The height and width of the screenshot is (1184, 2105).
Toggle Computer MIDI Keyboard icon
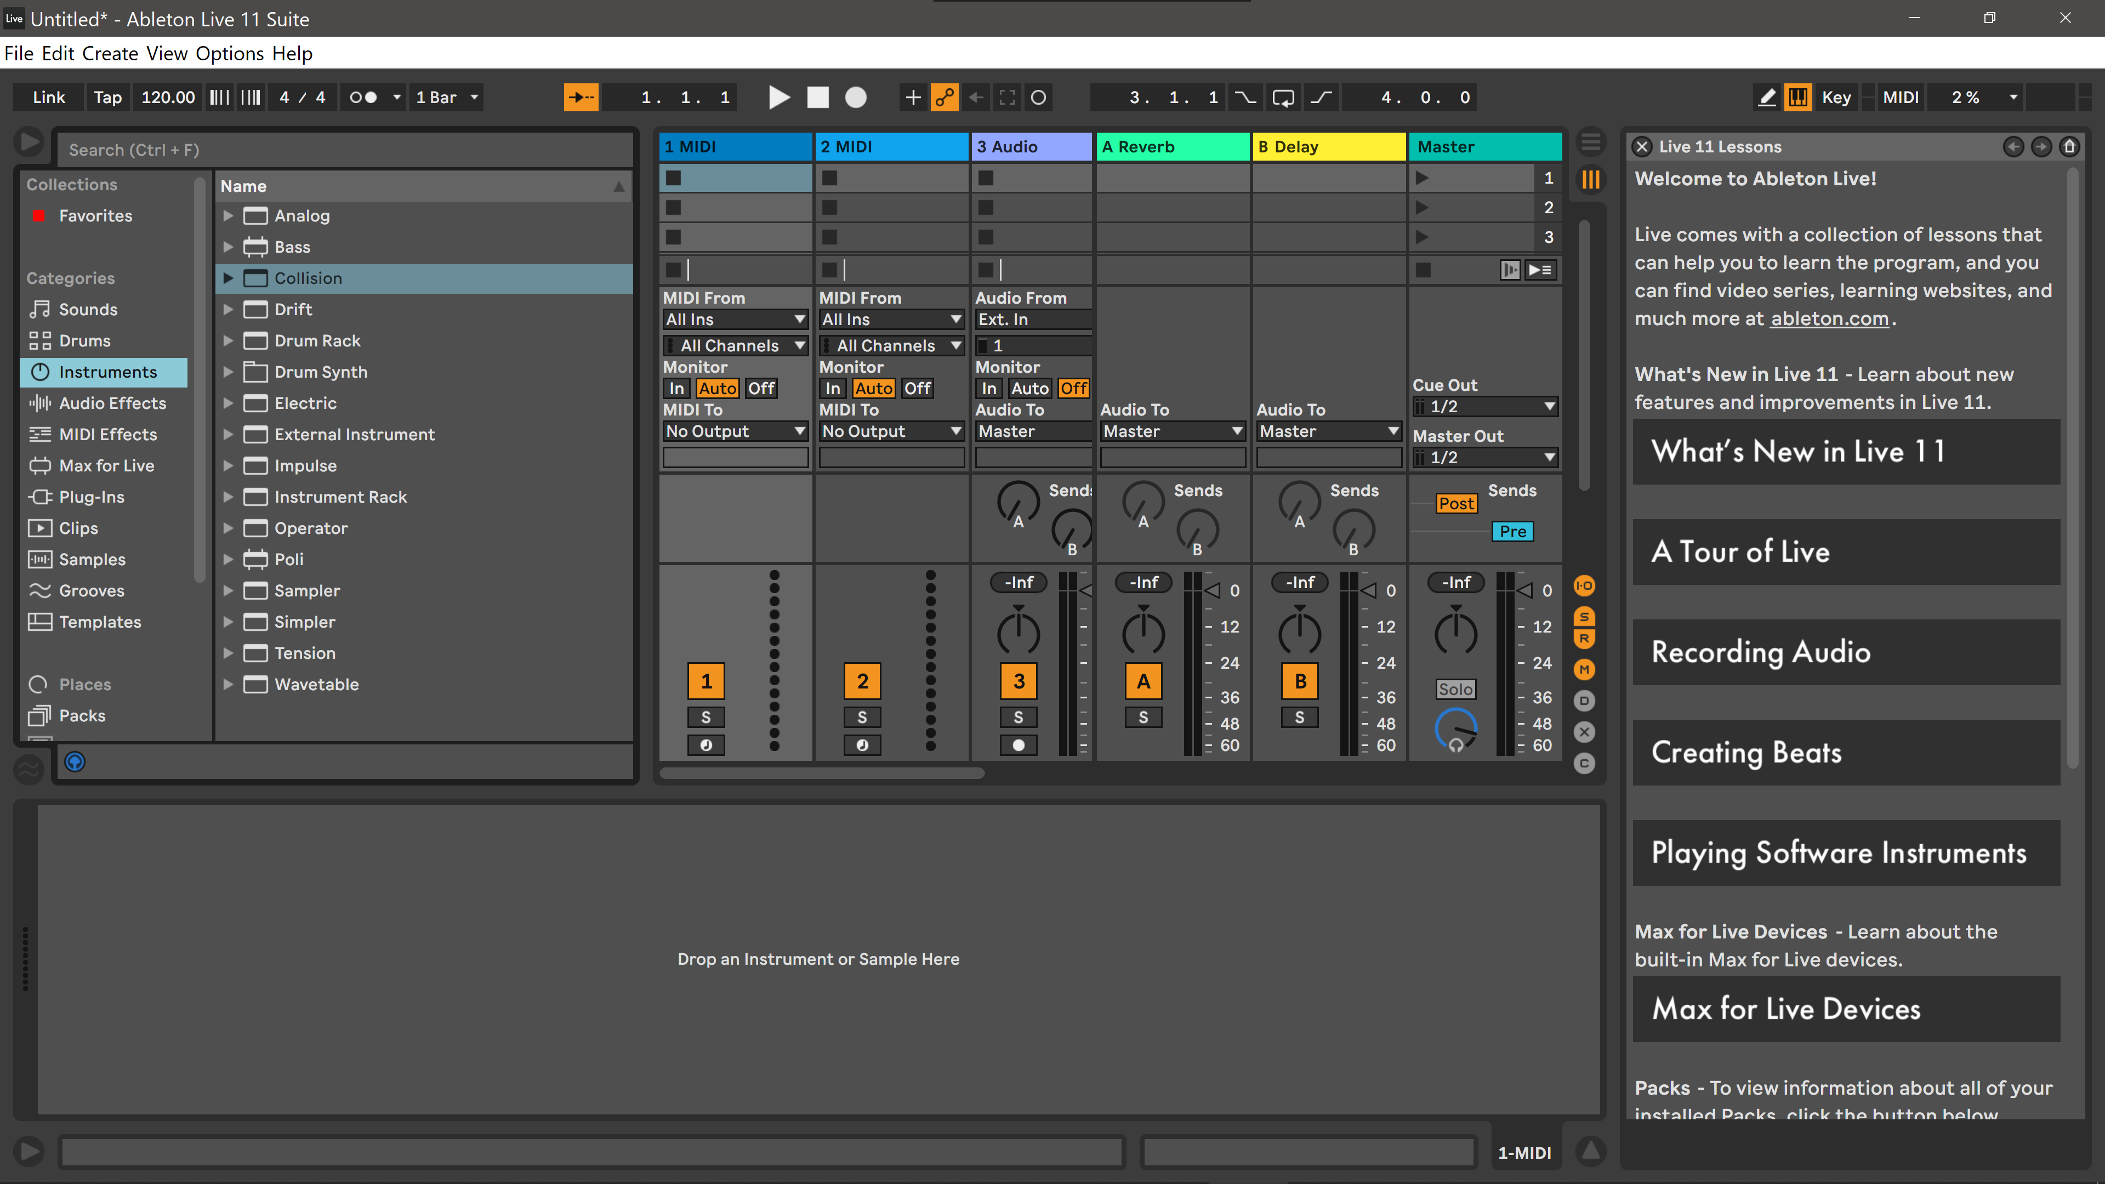pyautogui.click(x=1798, y=97)
